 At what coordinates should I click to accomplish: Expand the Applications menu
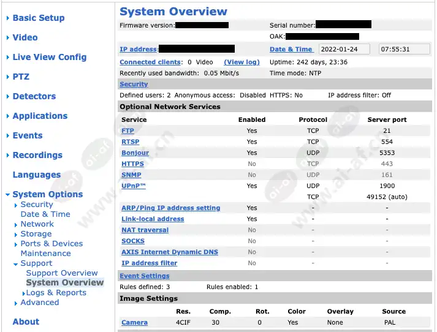point(40,116)
